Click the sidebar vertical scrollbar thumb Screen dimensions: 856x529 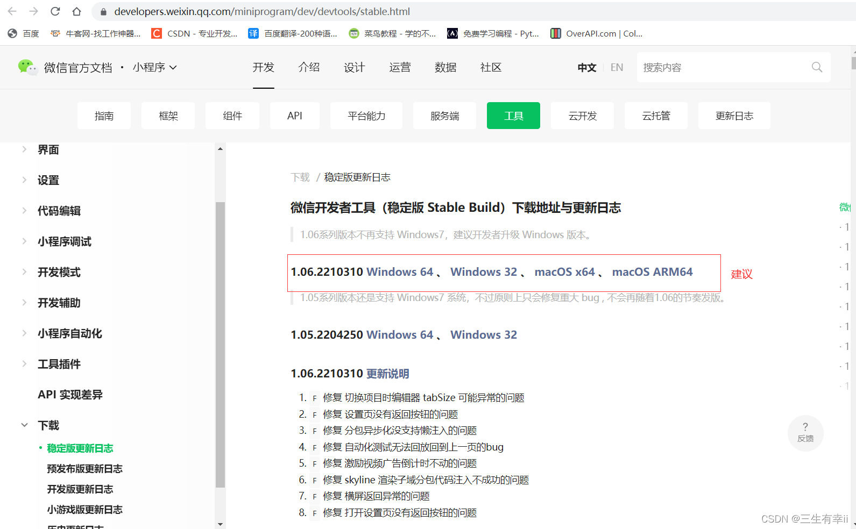[220, 345]
